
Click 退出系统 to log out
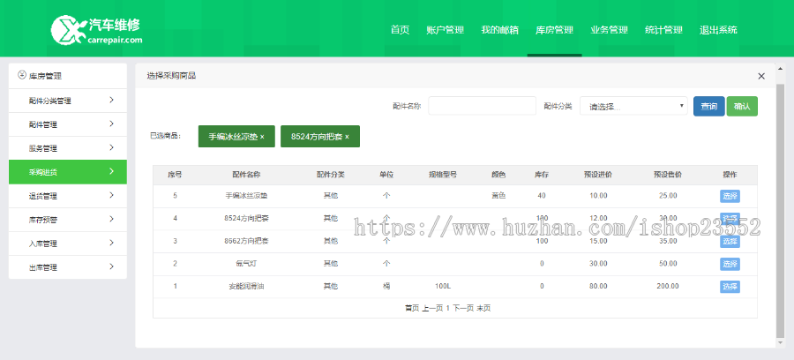tap(718, 30)
